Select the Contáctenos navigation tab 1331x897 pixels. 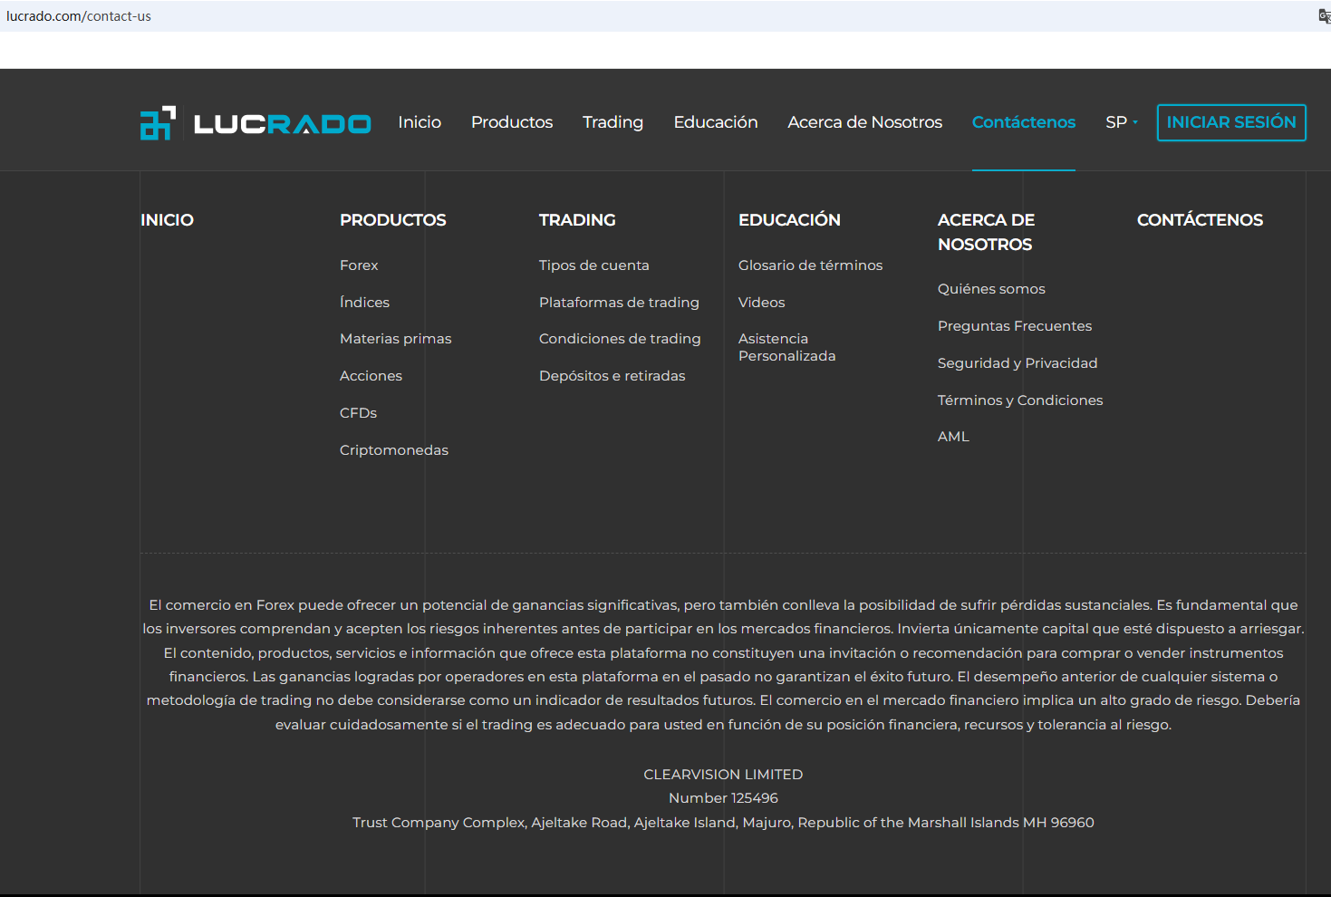pyautogui.click(x=1023, y=122)
